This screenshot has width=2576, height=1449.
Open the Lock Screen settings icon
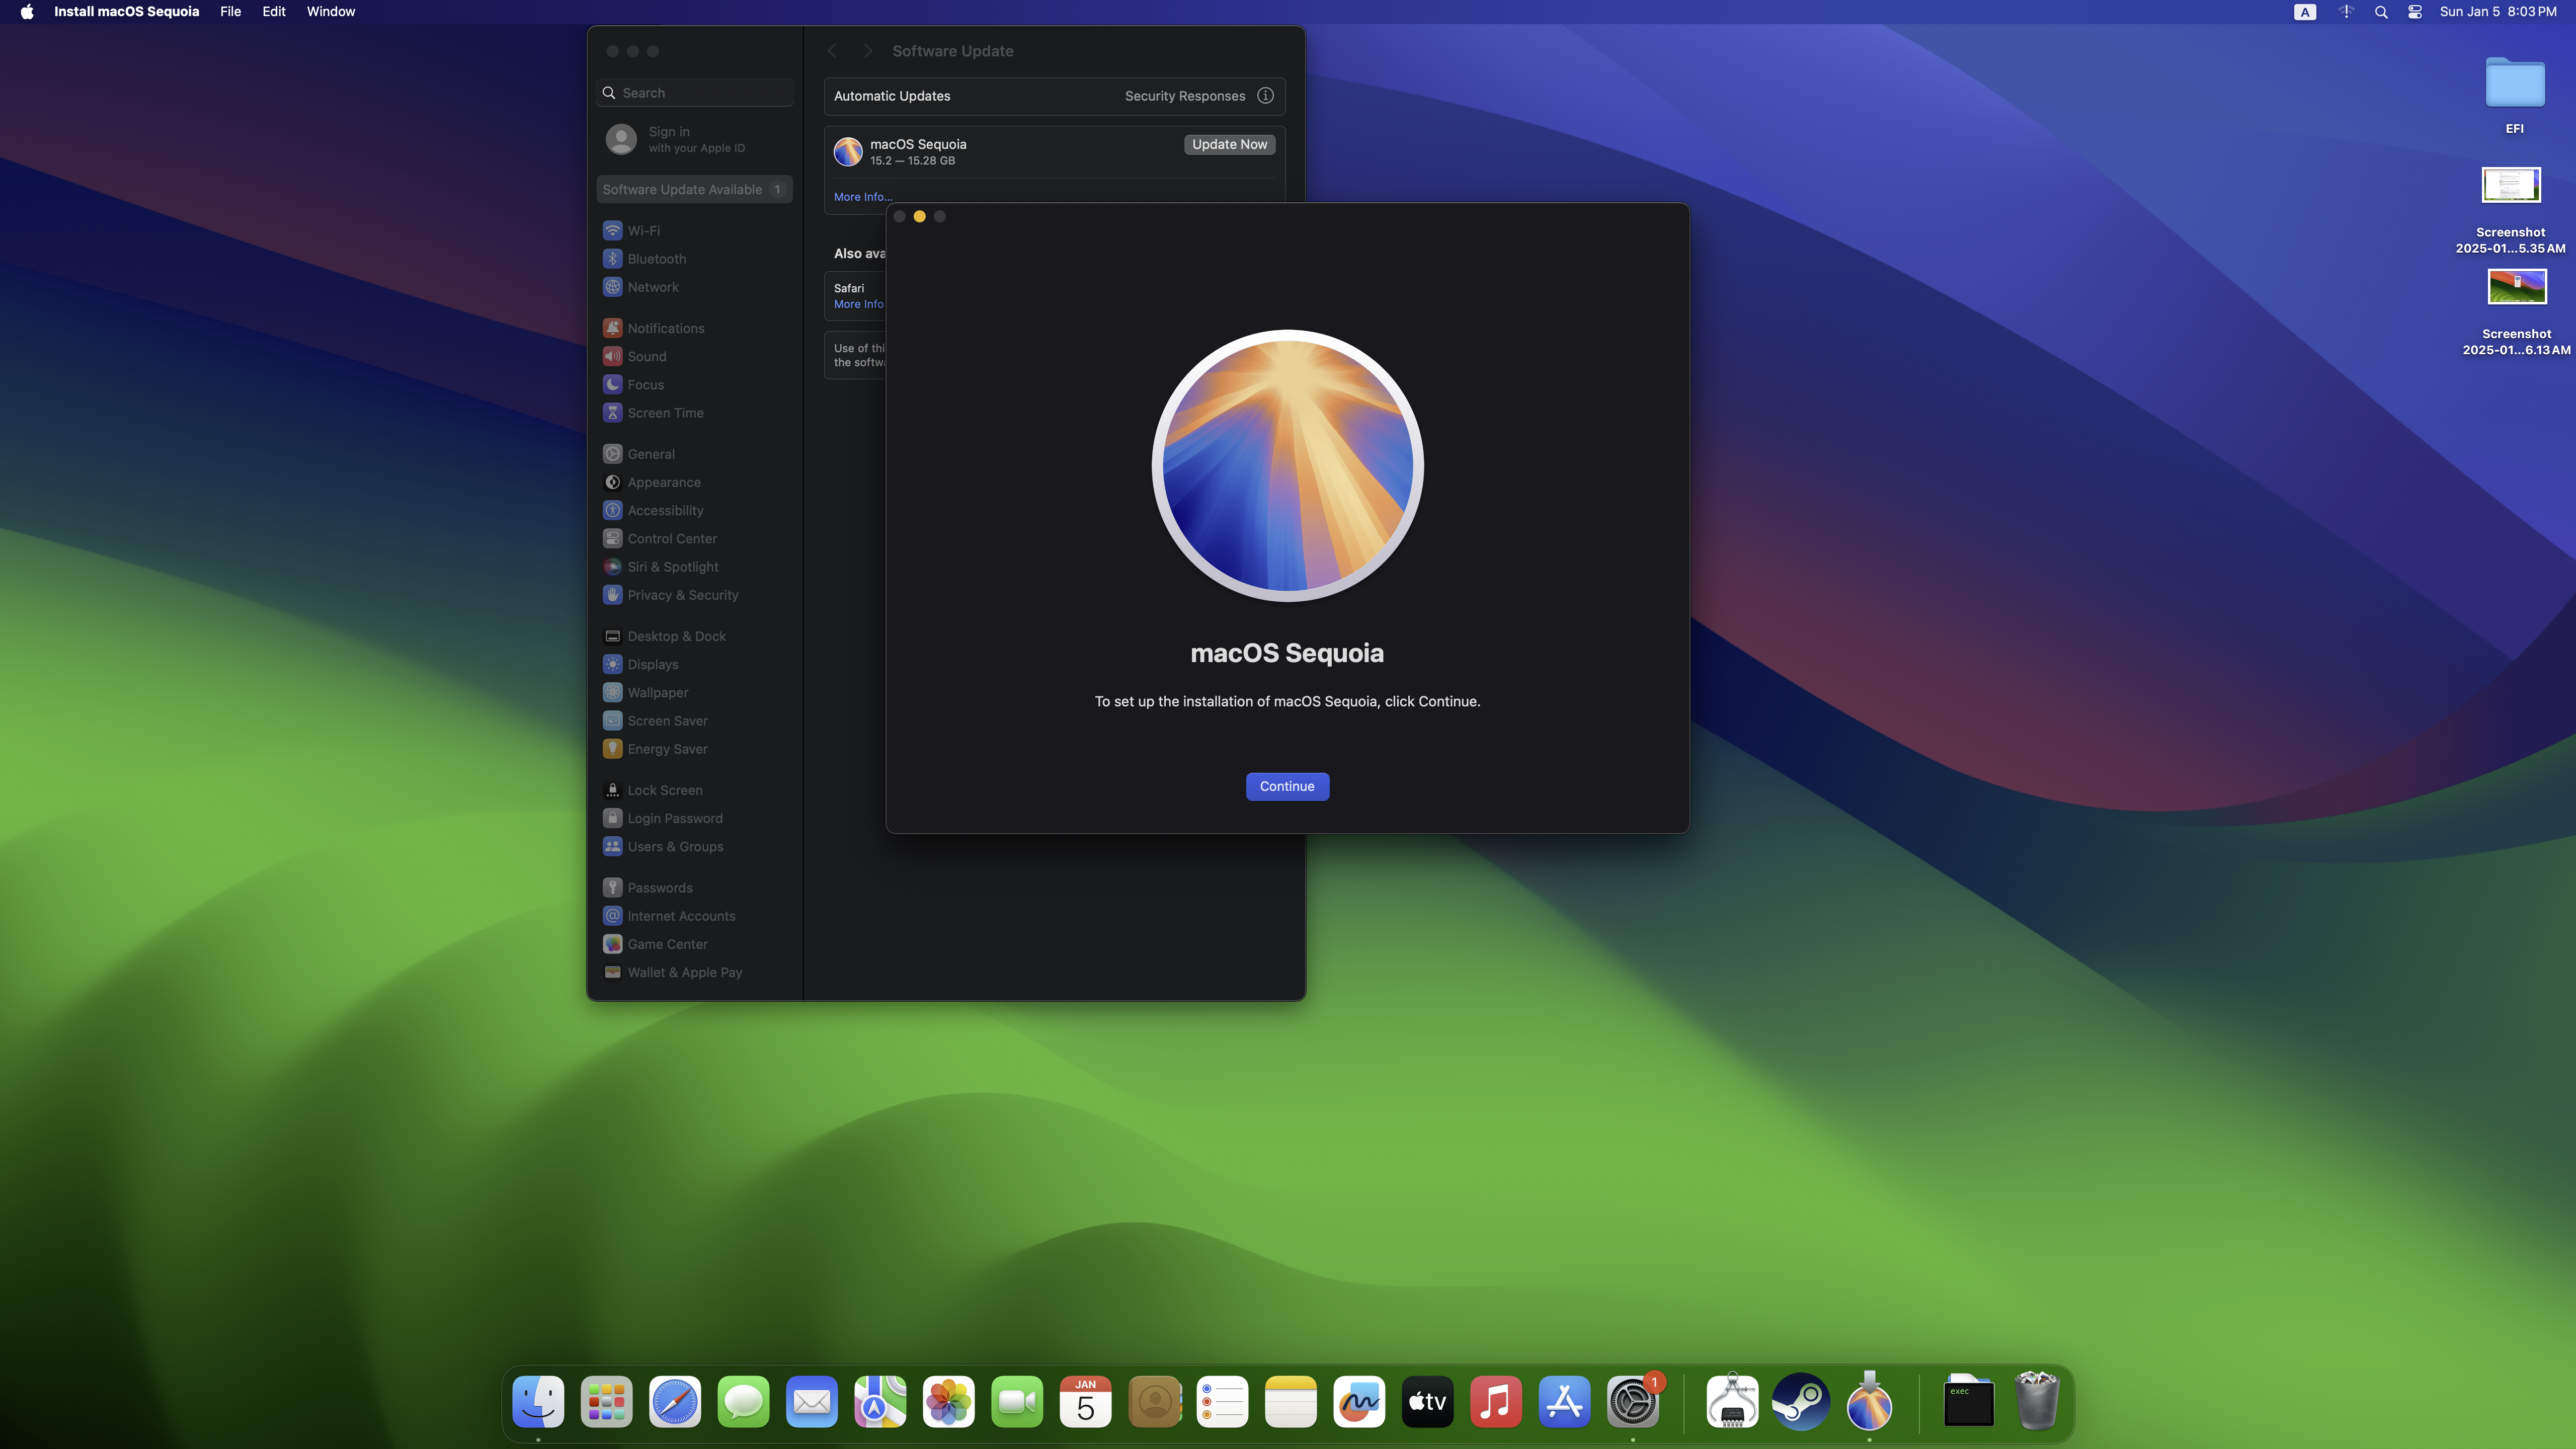pyautogui.click(x=613, y=790)
